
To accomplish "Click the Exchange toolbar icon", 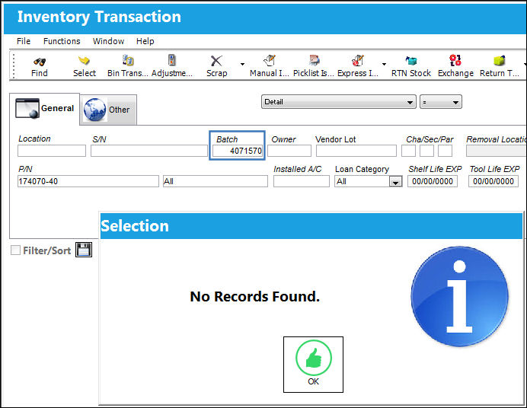I will pyautogui.click(x=455, y=60).
